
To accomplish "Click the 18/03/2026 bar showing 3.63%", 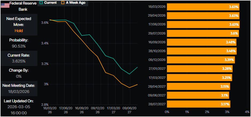I will 203,7.
